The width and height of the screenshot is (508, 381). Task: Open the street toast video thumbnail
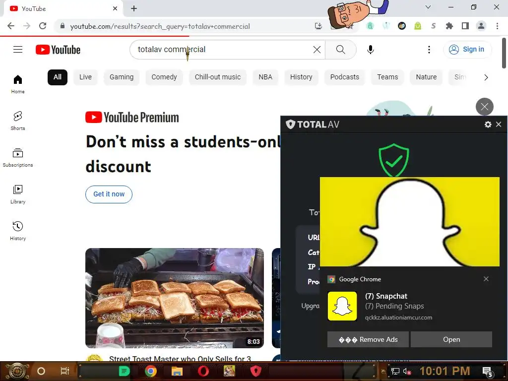pyautogui.click(x=174, y=298)
